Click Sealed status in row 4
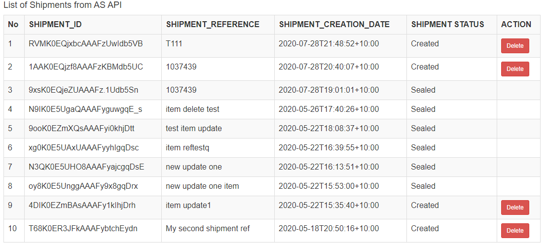Image resolution: width=548 pixels, height=243 pixels. click(x=423, y=109)
